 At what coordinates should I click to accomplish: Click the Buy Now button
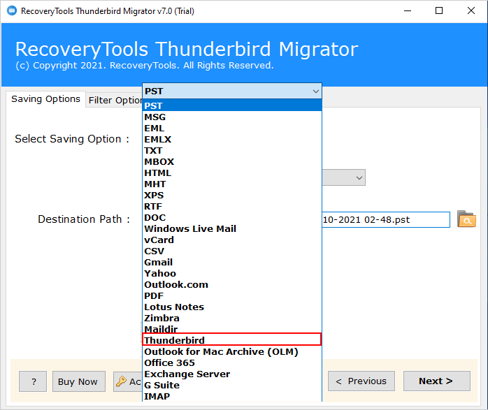pos(79,381)
